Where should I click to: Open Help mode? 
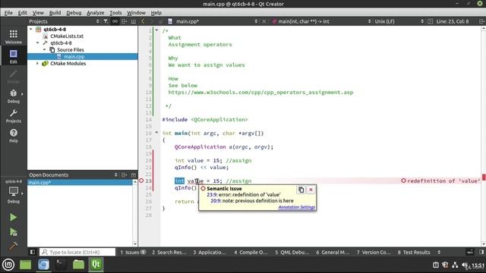click(14, 136)
